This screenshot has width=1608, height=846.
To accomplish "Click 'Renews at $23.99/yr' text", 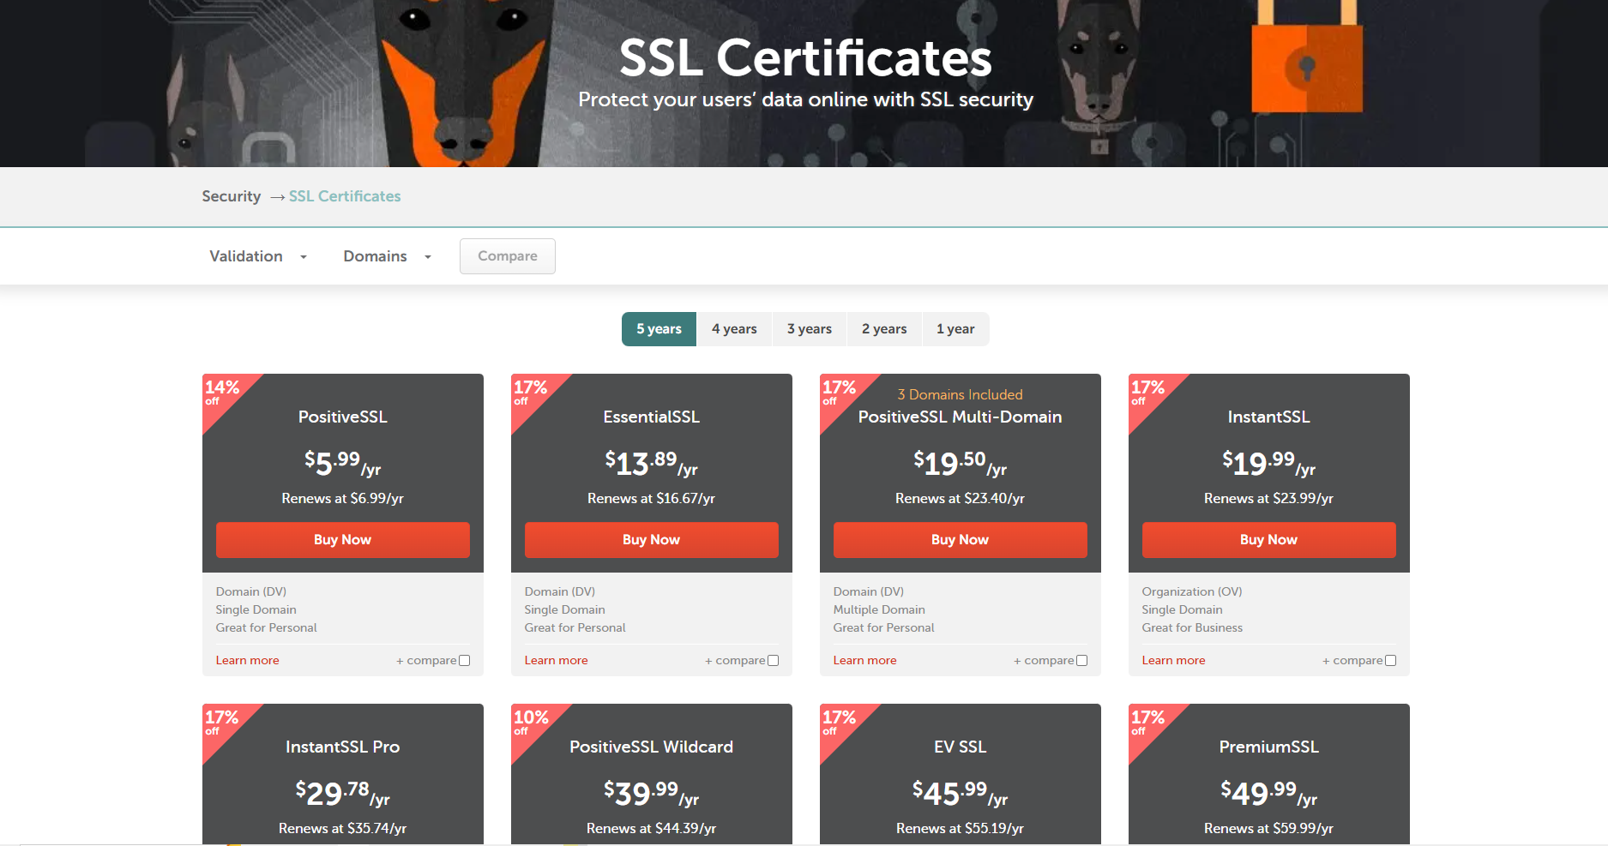I will click(1269, 498).
